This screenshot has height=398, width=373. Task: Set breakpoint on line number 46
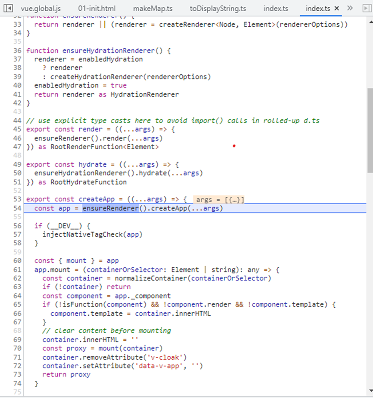click(x=17, y=139)
